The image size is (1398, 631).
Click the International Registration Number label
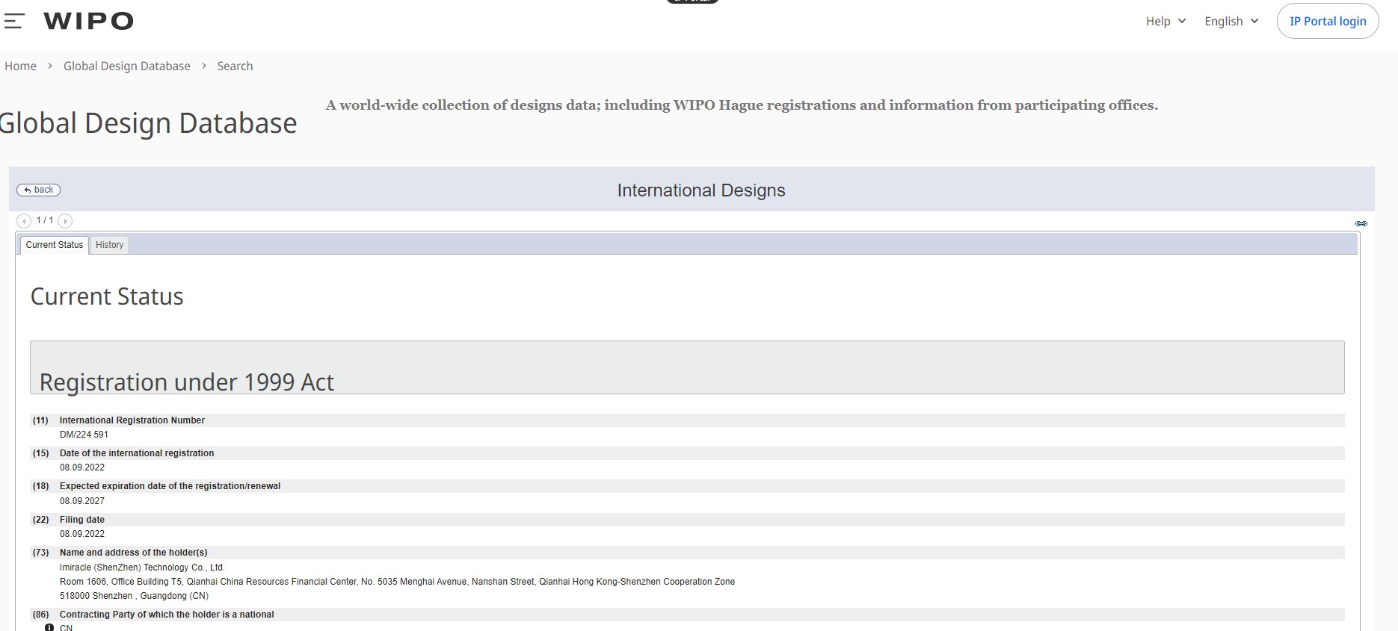click(132, 420)
